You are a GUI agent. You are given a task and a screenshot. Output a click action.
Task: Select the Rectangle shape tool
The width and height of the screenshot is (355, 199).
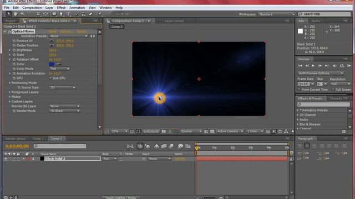tap(54, 14)
